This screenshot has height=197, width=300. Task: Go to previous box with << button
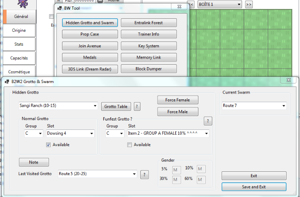tap(191, 4)
